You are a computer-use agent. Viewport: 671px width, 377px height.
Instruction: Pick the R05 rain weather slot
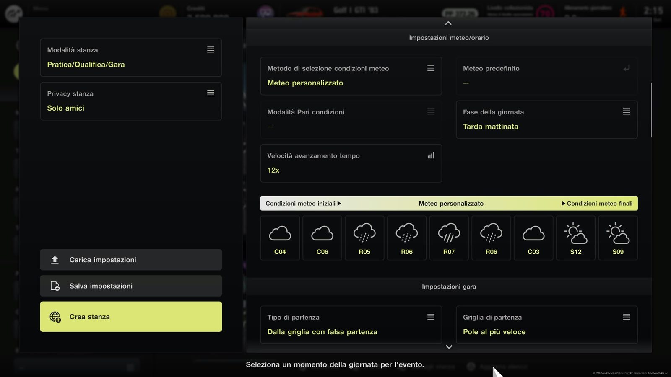364,238
